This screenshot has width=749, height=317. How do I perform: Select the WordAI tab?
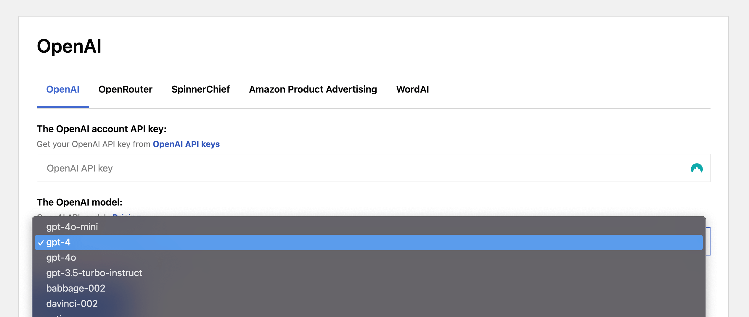[x=412, y=89]
